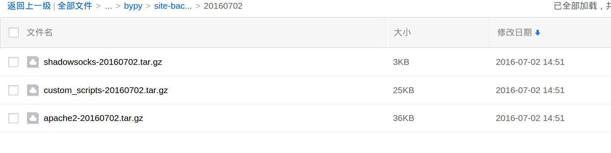Select the custom_scripts-20160702.tar.gz checkbox
This screenshot has height=153, width=611.
pos(14,90)
